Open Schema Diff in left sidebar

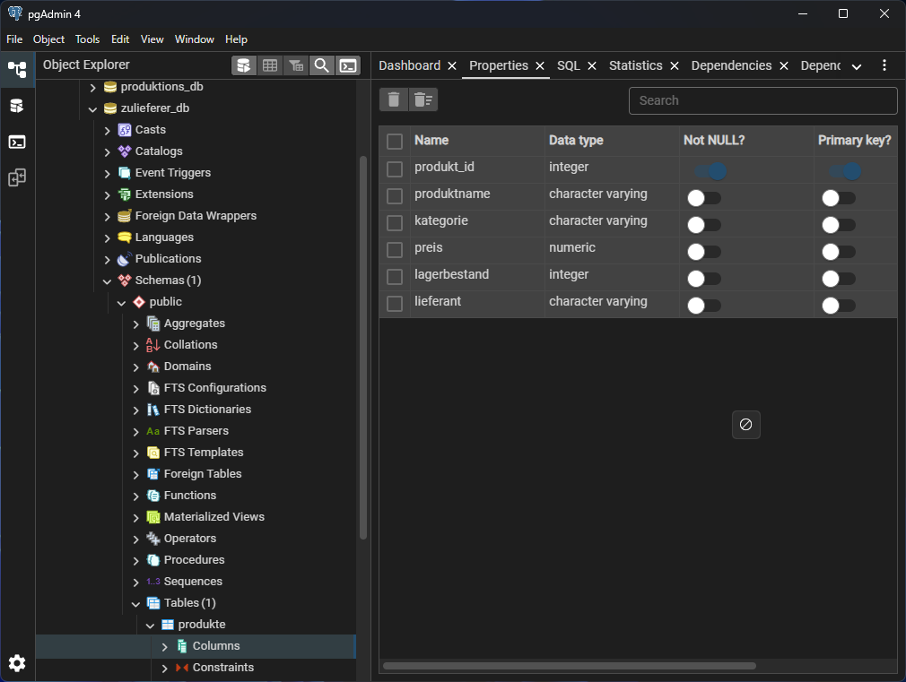click(17, 177)
